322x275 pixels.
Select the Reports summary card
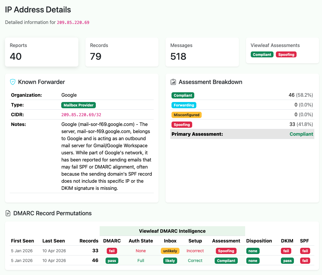point(41,52)
